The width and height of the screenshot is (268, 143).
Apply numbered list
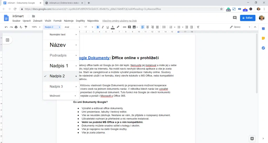(x=171, y=27)
